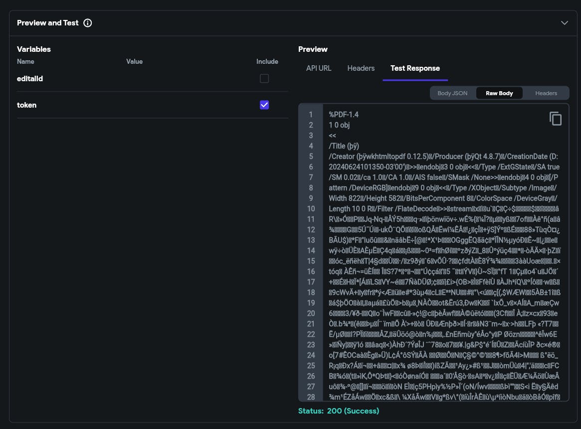The image size is (581, 429).
Task: Show Body JSON view
Action: pos(452,93)
